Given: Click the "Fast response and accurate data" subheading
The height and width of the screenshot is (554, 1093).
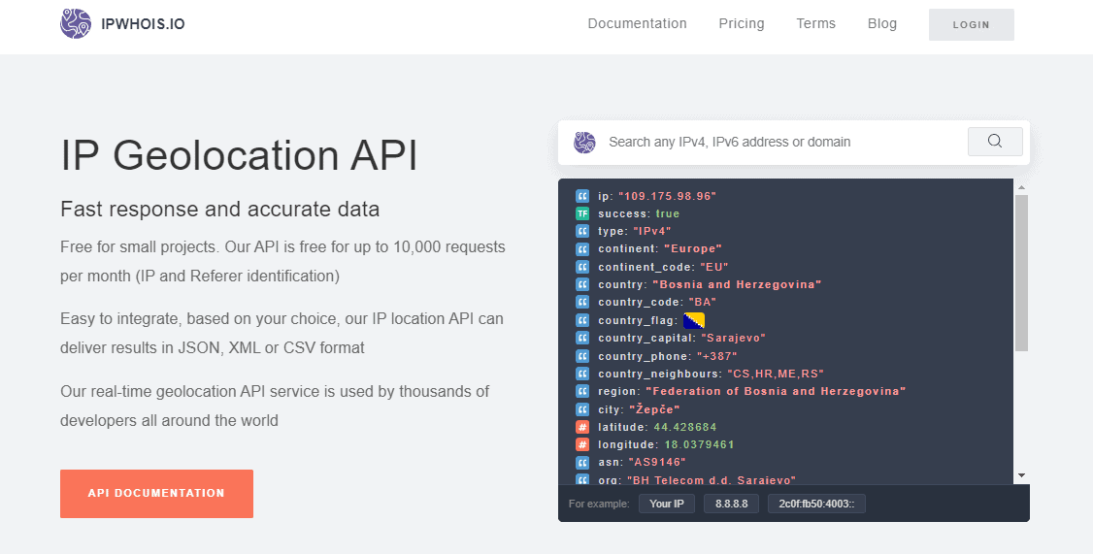Looking at the screenshot, I should pos(220,209).
